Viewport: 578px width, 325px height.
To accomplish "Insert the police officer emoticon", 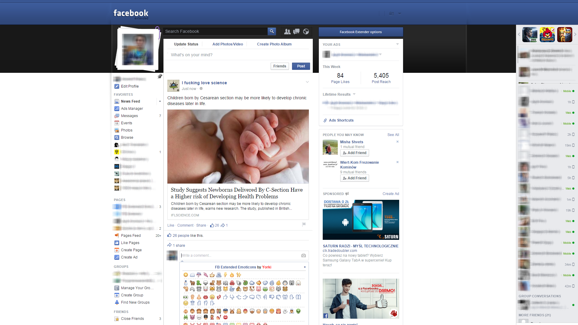I will pyautogui.click(x=225, y=311).
